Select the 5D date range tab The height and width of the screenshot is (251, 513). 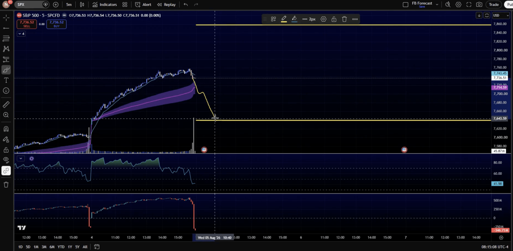coord(28,247)
